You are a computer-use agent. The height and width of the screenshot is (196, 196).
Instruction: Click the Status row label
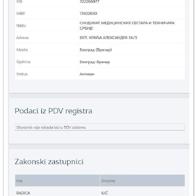[x=22, y=74]
